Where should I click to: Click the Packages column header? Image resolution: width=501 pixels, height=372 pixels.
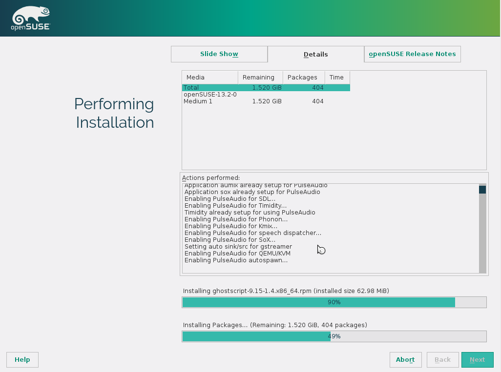(304, 77)
